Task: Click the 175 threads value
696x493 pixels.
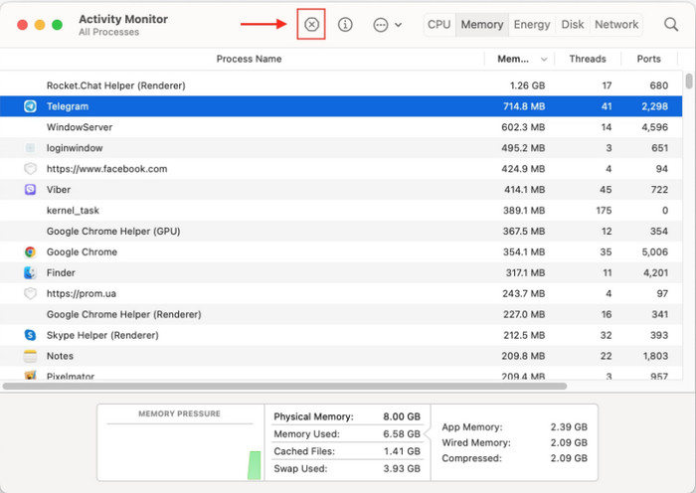Action: pos(604,211)
